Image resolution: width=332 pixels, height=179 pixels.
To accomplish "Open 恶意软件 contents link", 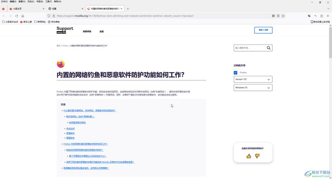I will click(x=70, y=133).
